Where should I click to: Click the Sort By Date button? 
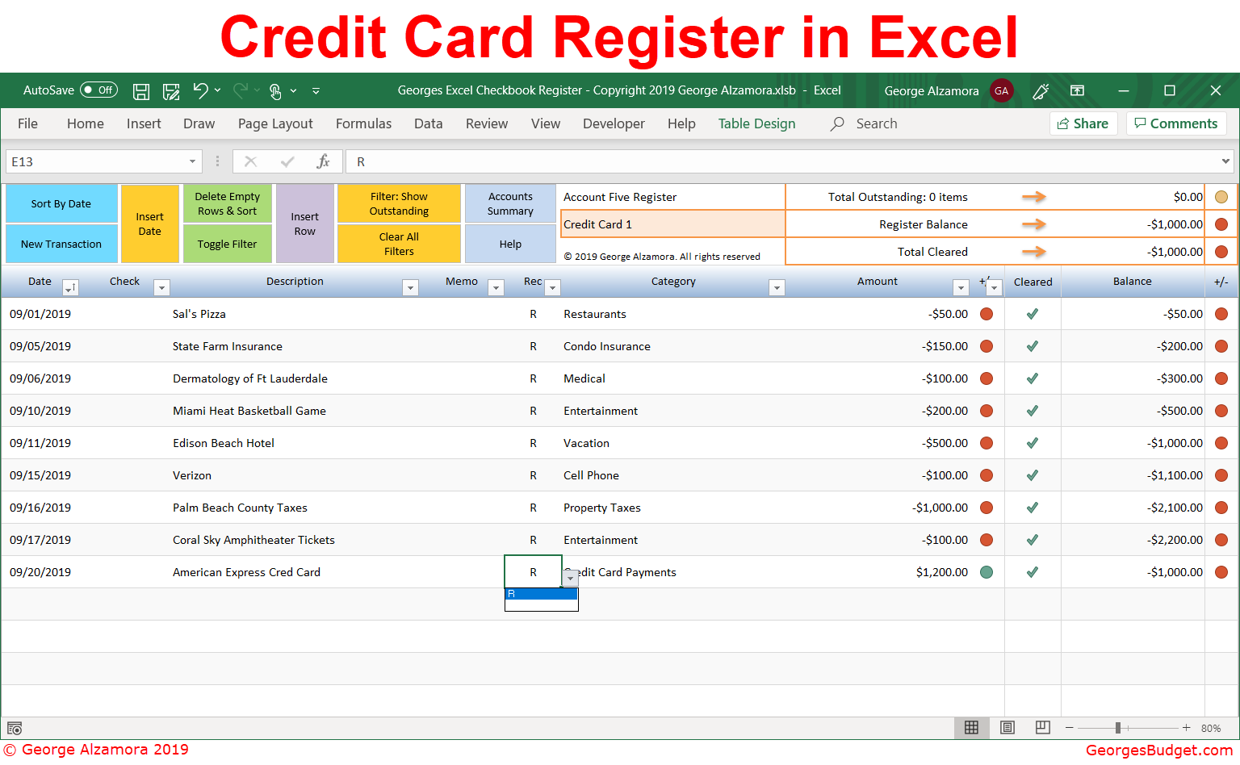pos(61,203)
